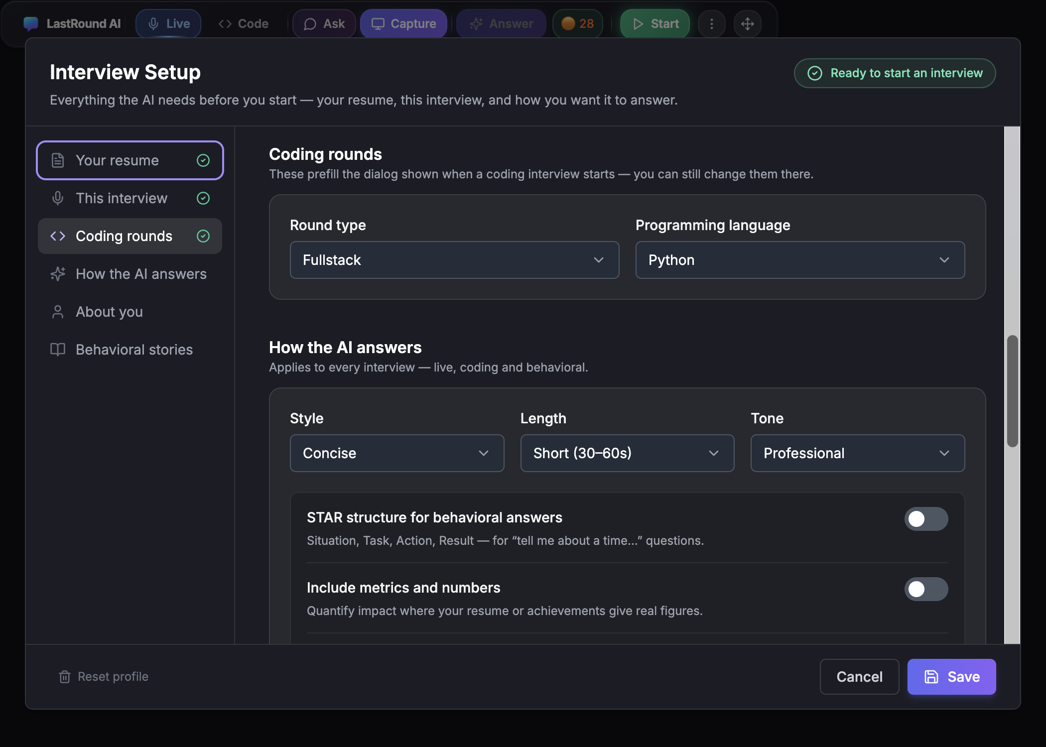Click the code brackets icon beside Coding rounds

[58, 236]
